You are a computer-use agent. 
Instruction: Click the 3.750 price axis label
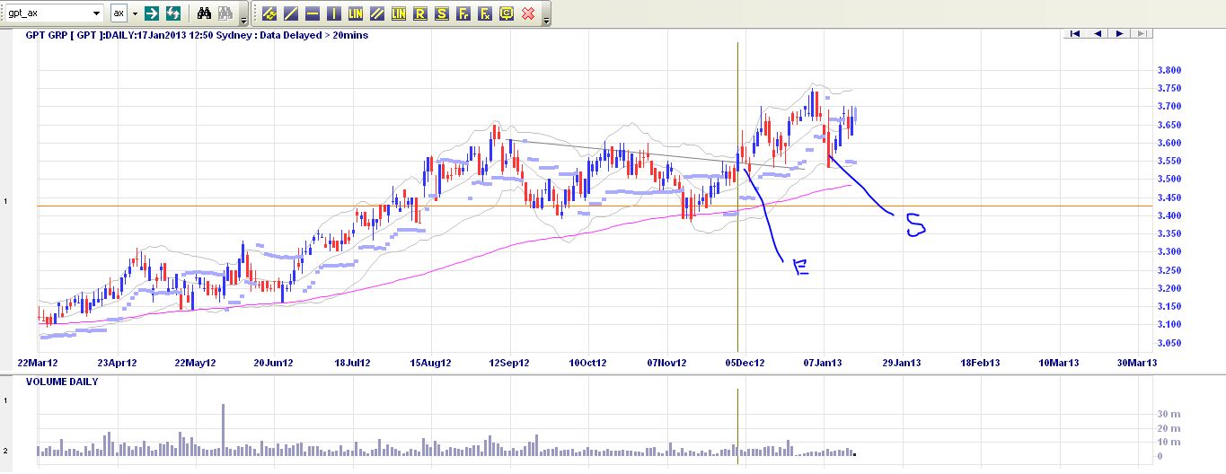point(1169,88)
